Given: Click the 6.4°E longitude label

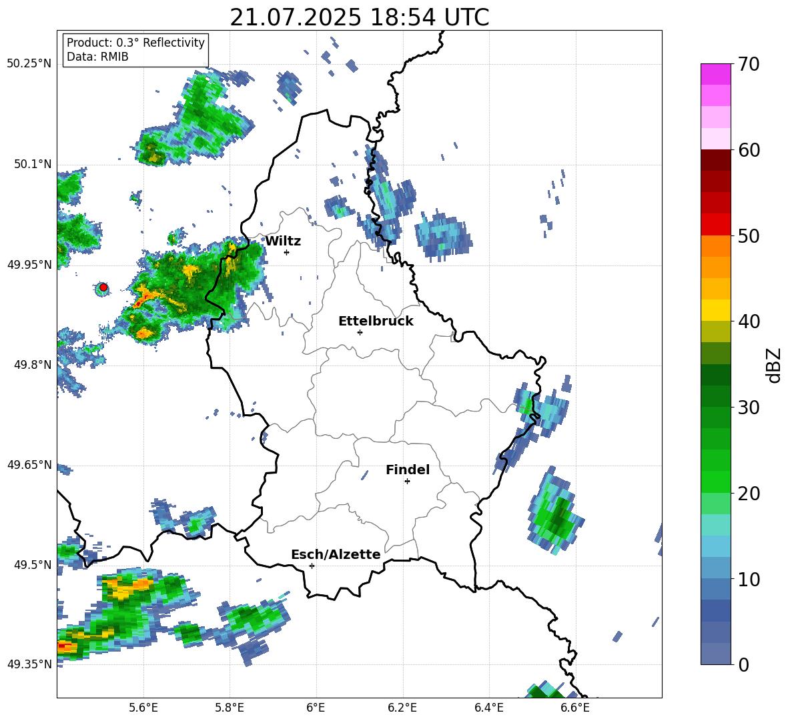Looking at the screenshot, I should 488,708.
